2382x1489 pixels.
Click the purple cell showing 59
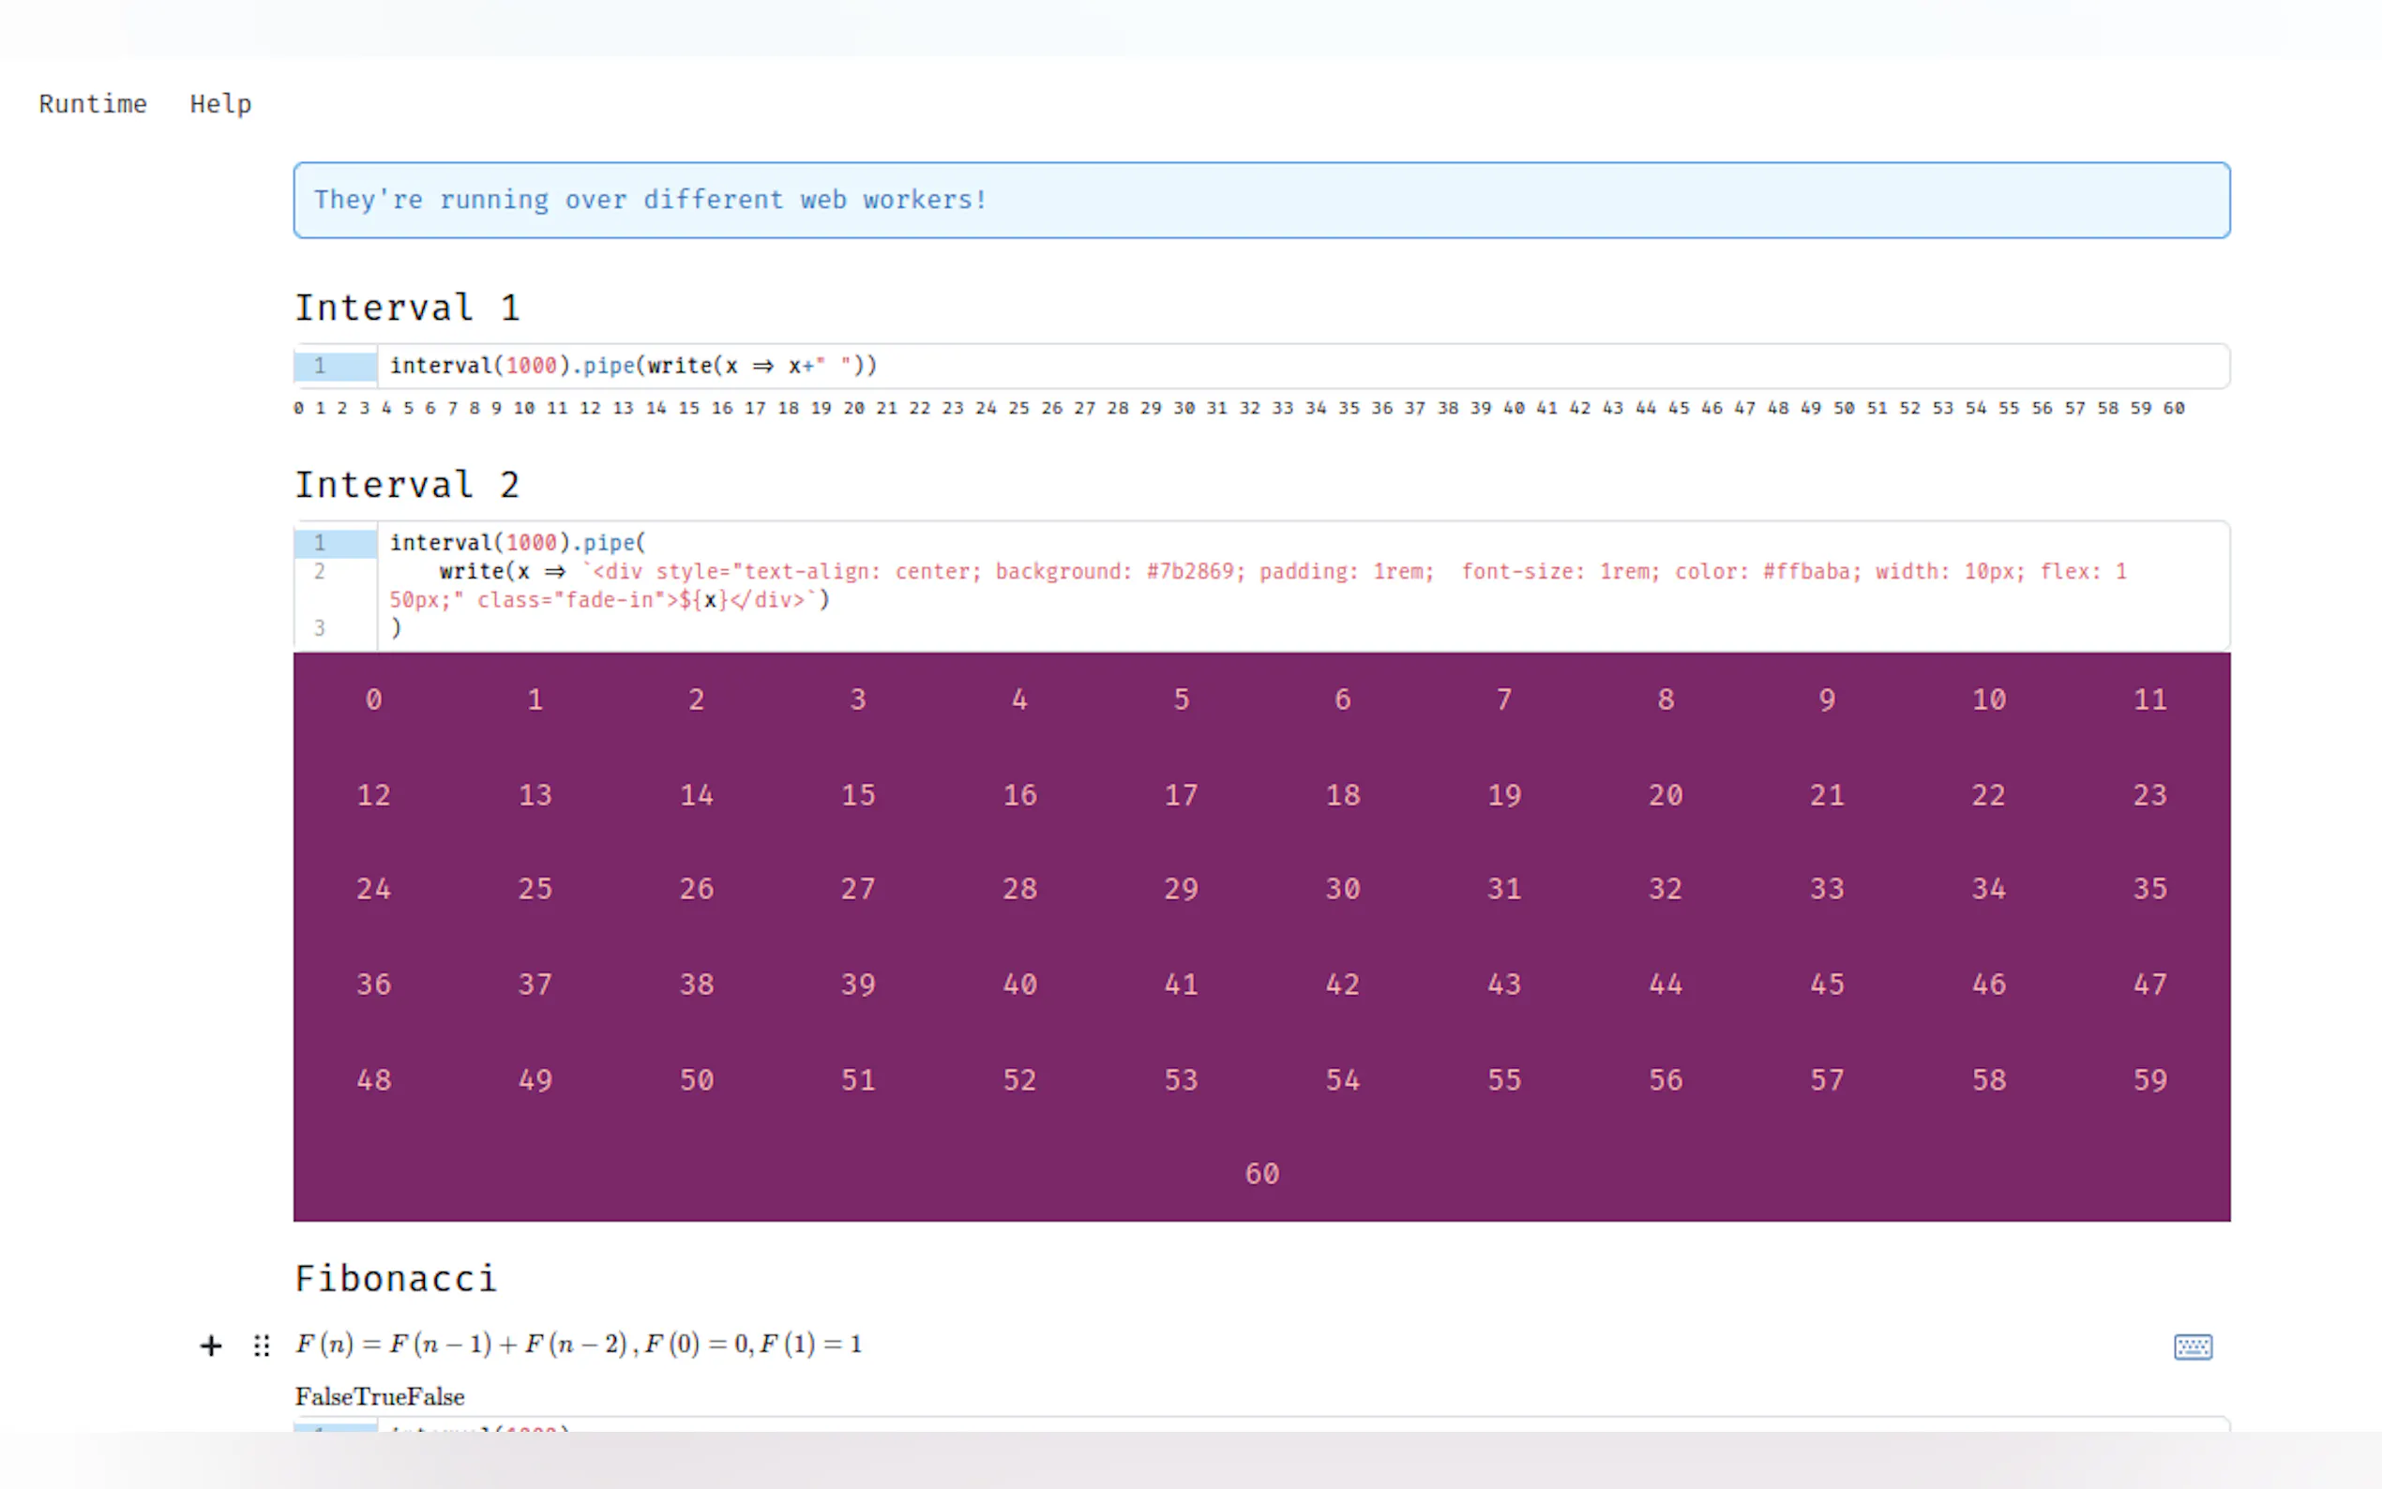click(x=2149, y=1079)
